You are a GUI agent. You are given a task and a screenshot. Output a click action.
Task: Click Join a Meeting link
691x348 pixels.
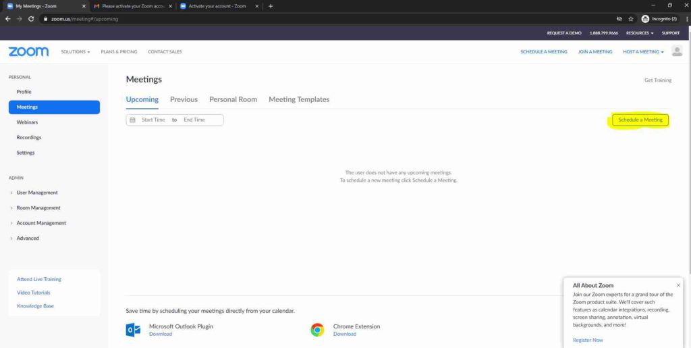click(x=595, y=51)
